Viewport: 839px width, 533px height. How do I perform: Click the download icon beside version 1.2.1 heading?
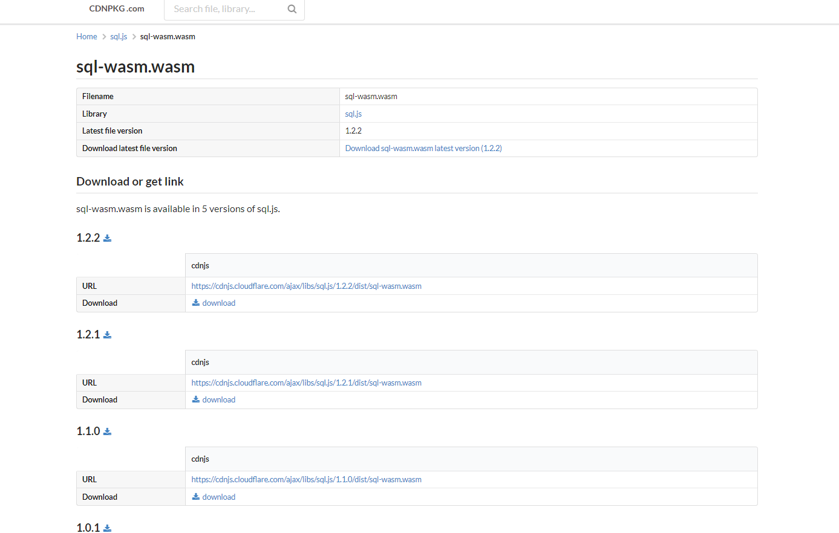click(x=107, y=334)
